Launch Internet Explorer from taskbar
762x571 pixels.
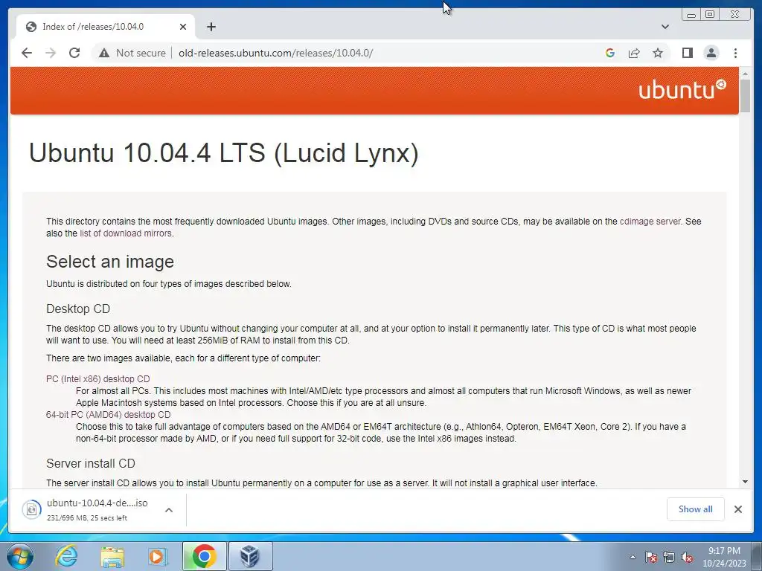[66, 556]
